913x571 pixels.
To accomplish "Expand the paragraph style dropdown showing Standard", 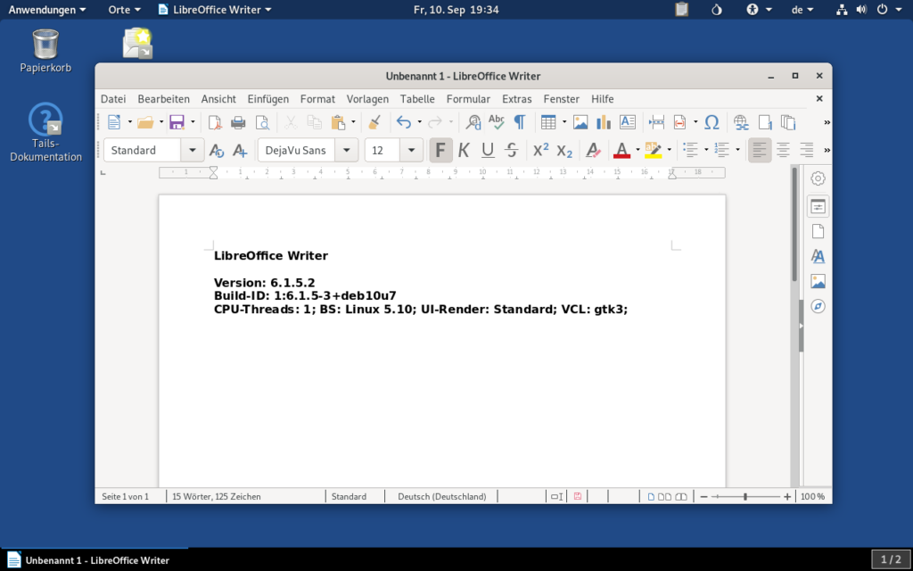I will [x=193, y=150].
